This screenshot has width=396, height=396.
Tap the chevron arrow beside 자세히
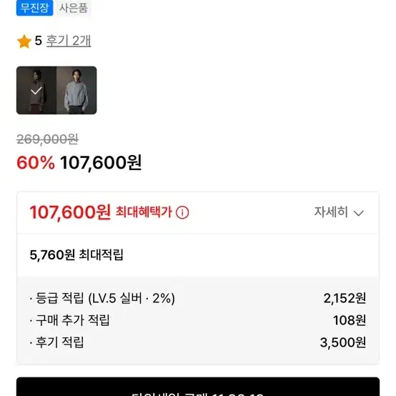tap(358, 213)
